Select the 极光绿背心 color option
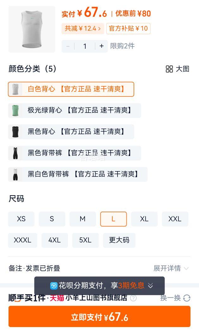 [75, 110]
